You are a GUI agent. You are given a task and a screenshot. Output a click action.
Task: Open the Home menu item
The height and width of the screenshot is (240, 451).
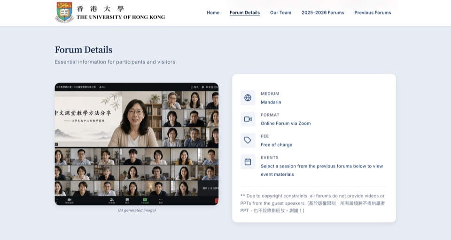[213, 13]
